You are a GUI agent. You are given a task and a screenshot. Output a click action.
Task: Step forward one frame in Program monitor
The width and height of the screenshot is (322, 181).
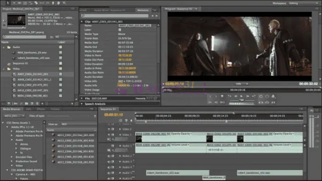248,96
